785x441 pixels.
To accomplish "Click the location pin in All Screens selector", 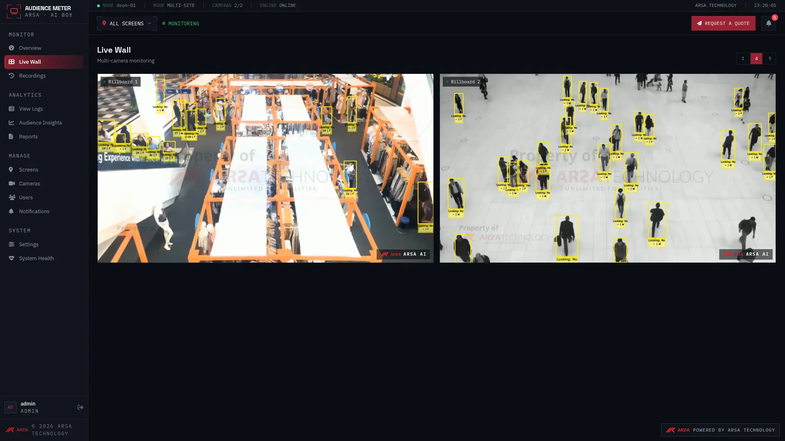I will (x=104, y=23).
